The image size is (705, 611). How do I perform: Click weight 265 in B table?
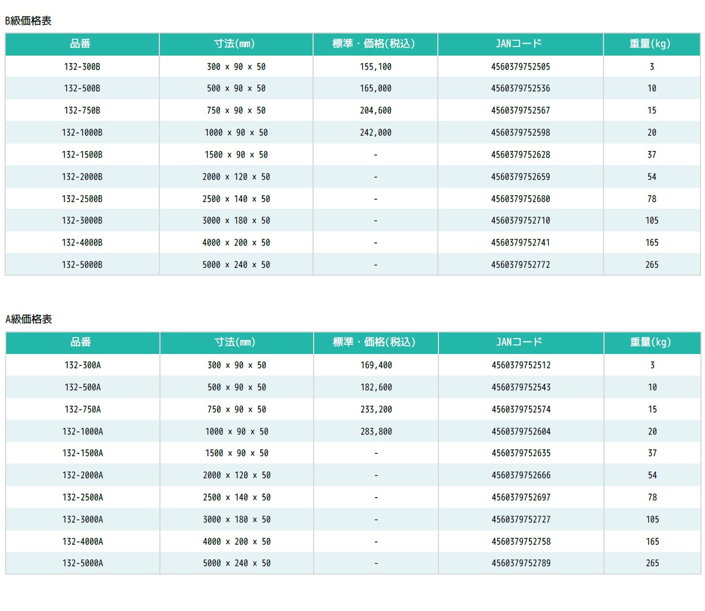pos(652,265)
